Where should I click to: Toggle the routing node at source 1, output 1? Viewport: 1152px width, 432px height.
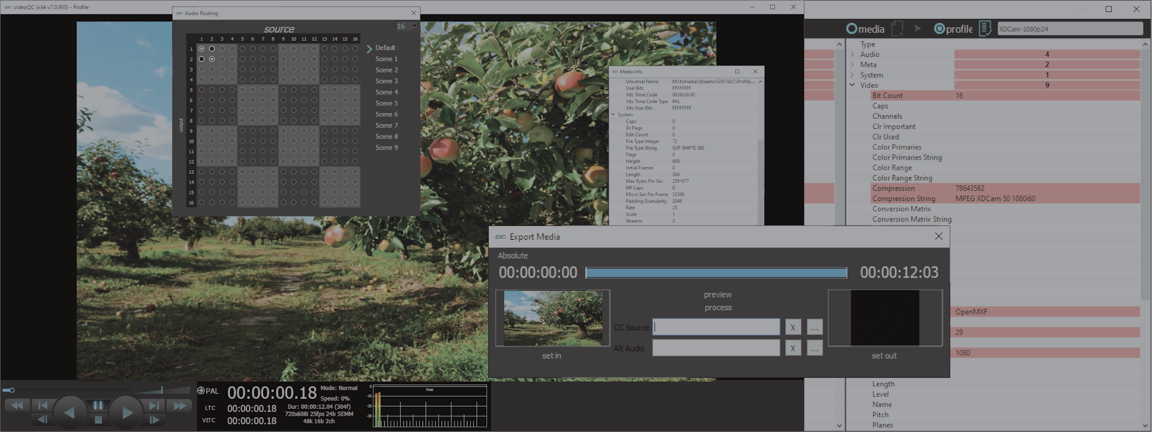tap(202, 49)
